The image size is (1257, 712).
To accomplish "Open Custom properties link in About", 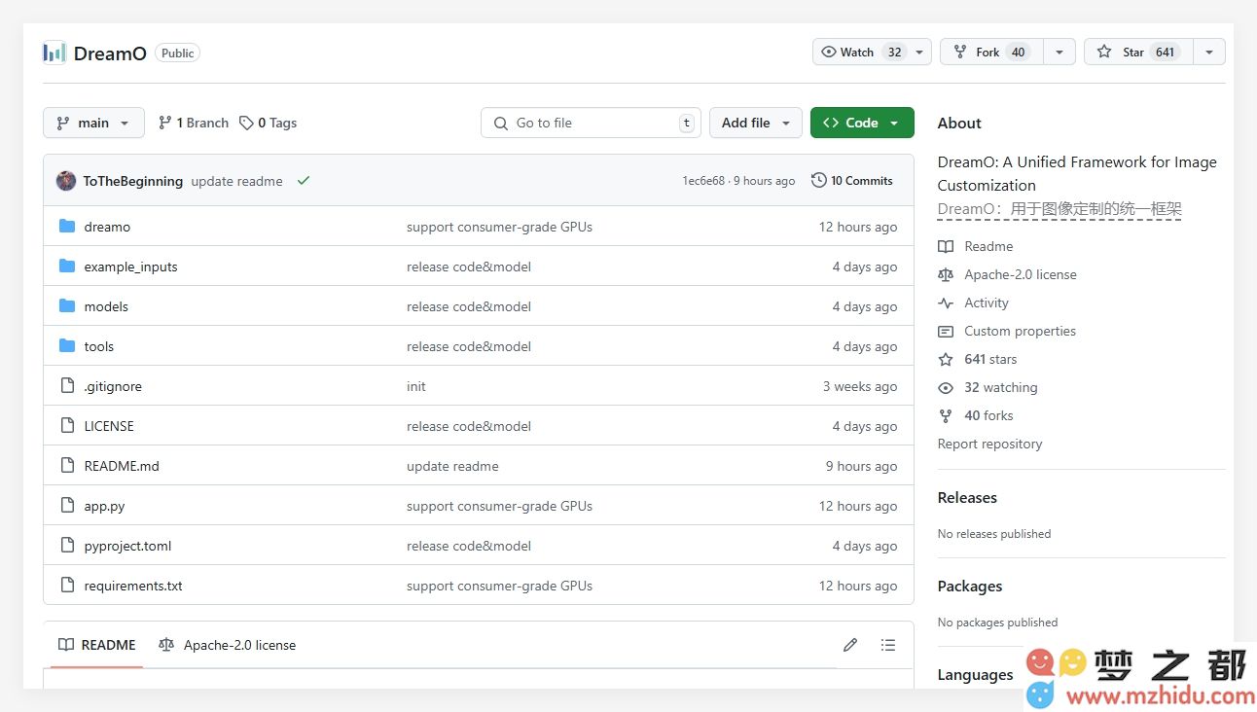I will (x=1020, y=332).
